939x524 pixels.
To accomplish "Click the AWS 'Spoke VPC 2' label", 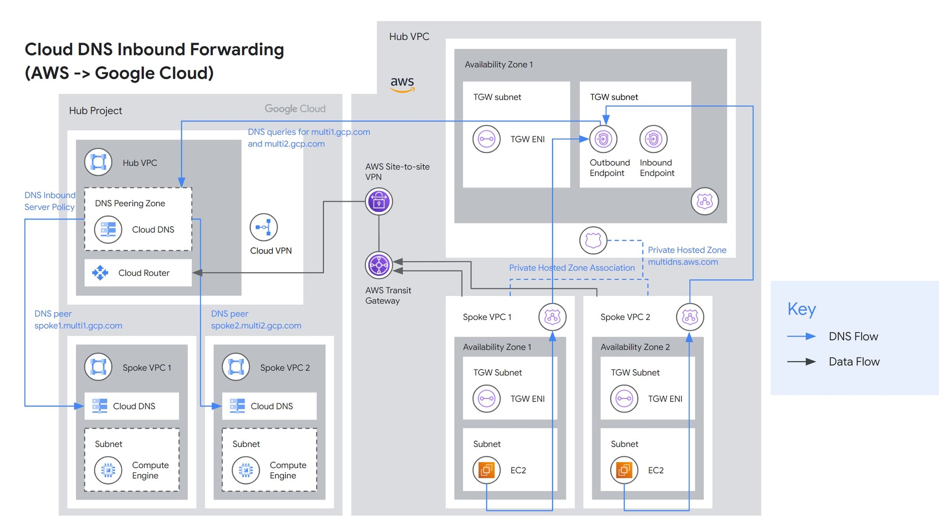I will click(625, 317).
